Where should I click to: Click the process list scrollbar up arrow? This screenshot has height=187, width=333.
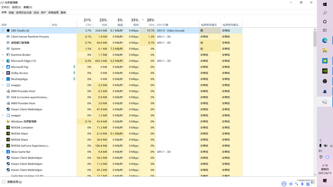click(x=315, y=30)
